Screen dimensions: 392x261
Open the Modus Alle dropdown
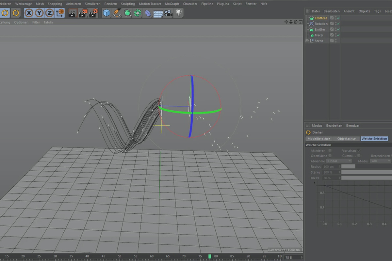coord(380,161)
